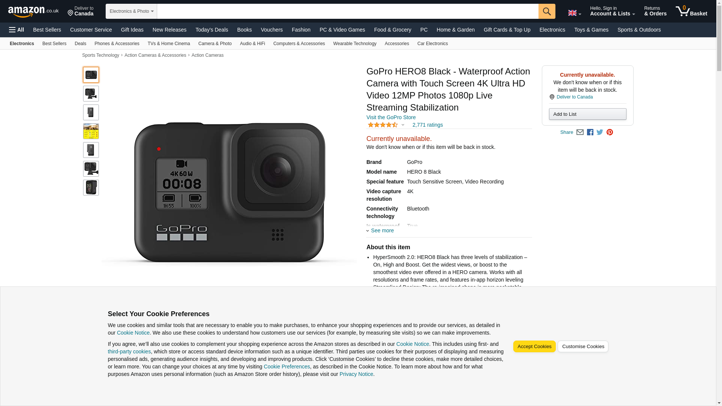Viewport: 722px width, 406px height.
Task: Accept Cookies in the banner
Action: click(x=534, y=347)
